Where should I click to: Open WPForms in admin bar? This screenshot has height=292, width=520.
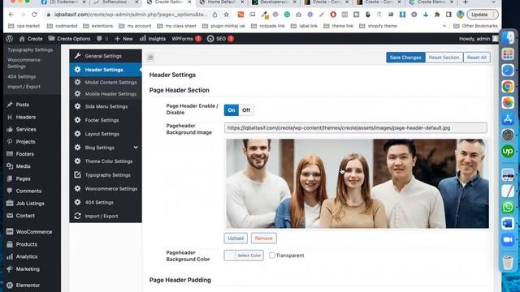coord(186,39)
